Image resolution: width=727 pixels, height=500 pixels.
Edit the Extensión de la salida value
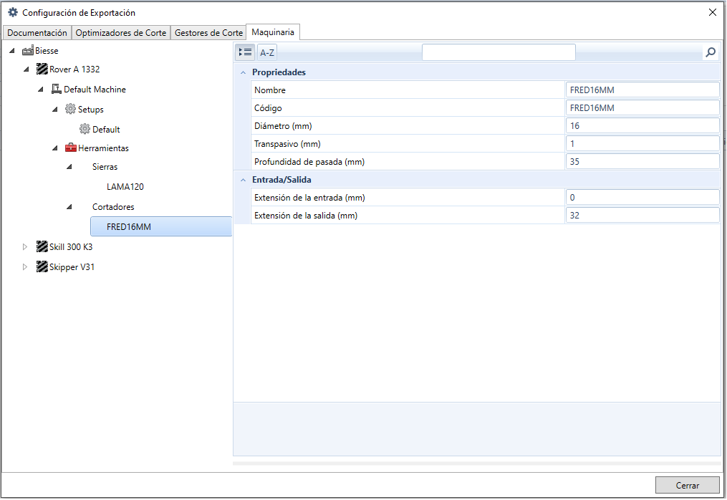click(x=642, y=215)
